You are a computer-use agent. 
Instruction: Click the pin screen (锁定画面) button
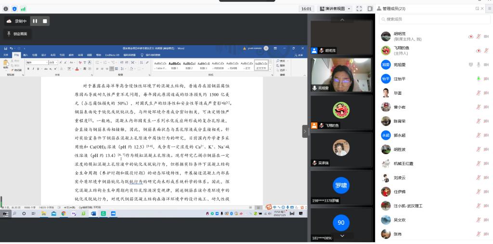point(17,34)
